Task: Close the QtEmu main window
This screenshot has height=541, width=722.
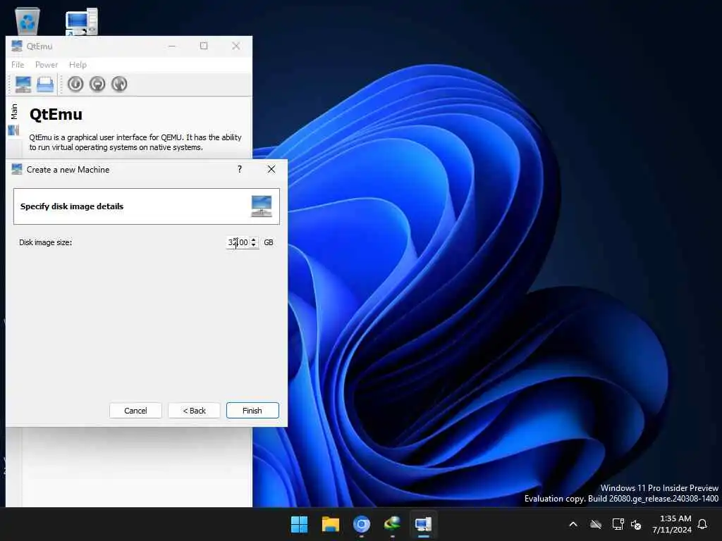Action: 235,46
